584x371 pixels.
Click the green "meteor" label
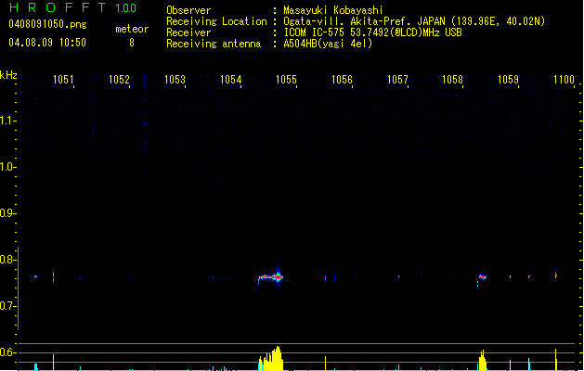(x=132, y=29)
